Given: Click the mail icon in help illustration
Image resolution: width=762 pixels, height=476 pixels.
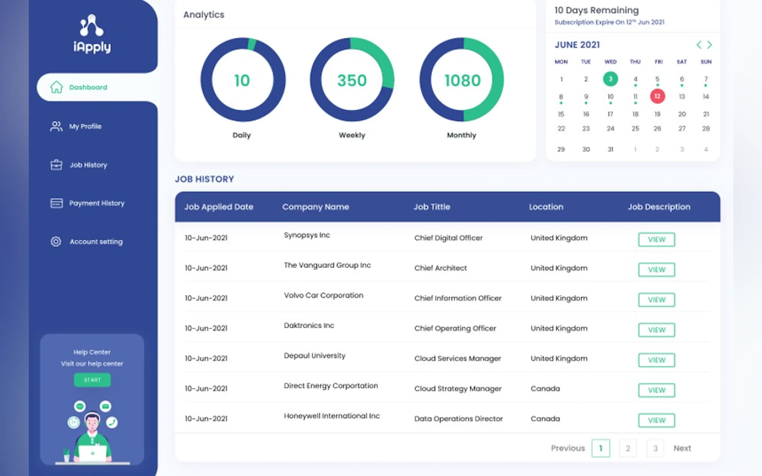Looking at the screenshot, I should point(106,406).
